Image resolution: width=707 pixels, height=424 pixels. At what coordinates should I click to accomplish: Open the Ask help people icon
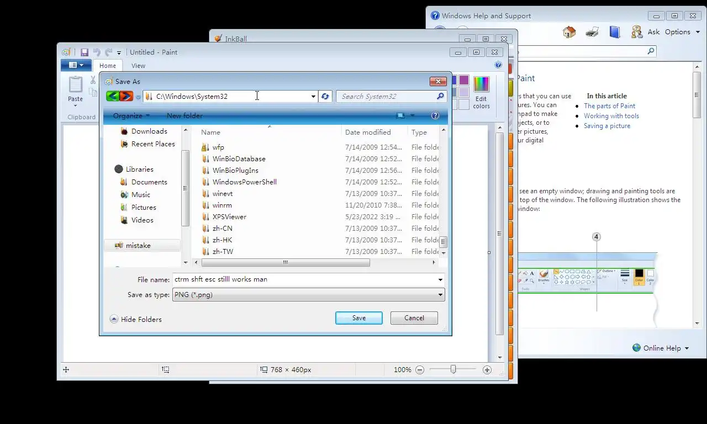click(637, 32)
